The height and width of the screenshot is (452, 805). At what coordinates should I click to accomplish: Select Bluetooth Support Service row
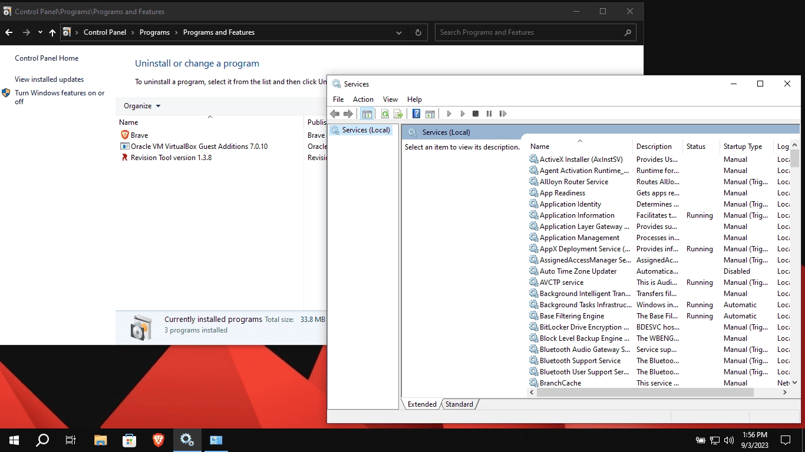click(659, 361)
